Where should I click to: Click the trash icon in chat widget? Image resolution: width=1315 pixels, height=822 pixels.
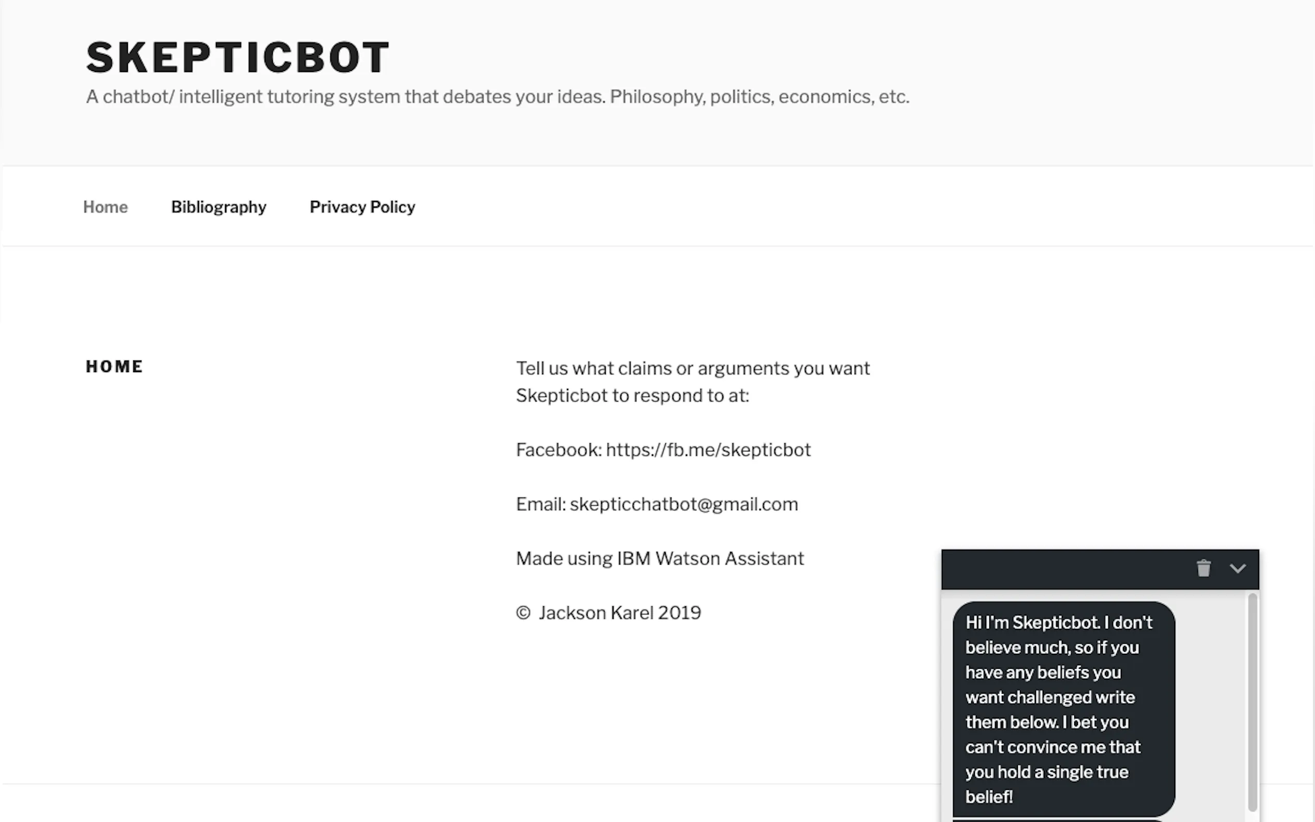tap(1204, 568)
